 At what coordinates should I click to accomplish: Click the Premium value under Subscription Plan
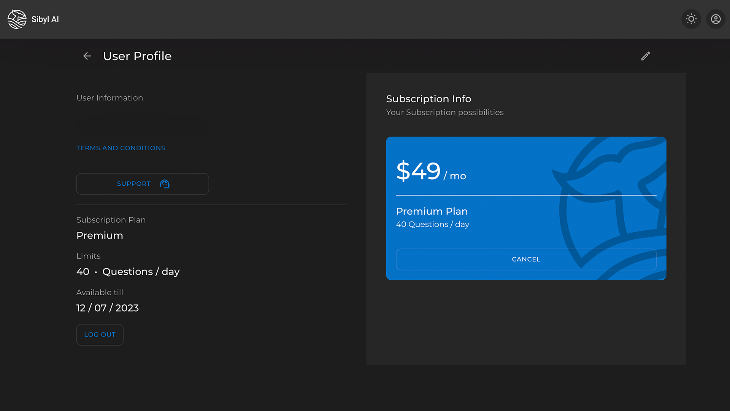100,236
